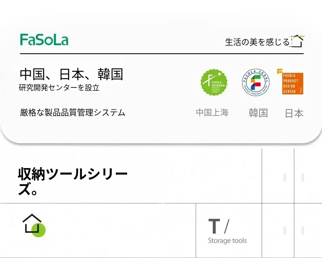Select the orange Fasola Product Design Center logo
The height and width of the screenshot is (258, 322).
292,83
